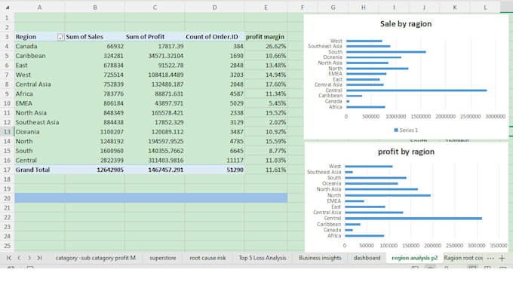Select the EMEA region cell
This screenshot has width=513, height=285.
(x=39, y=103)
